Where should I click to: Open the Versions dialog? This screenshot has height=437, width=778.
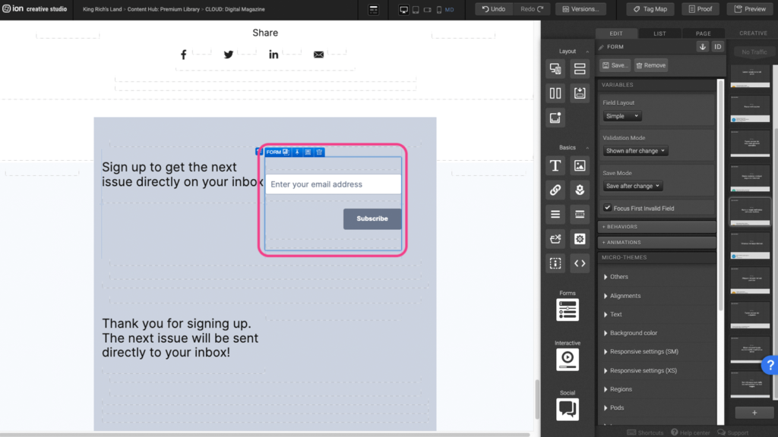tap(580, 9)
